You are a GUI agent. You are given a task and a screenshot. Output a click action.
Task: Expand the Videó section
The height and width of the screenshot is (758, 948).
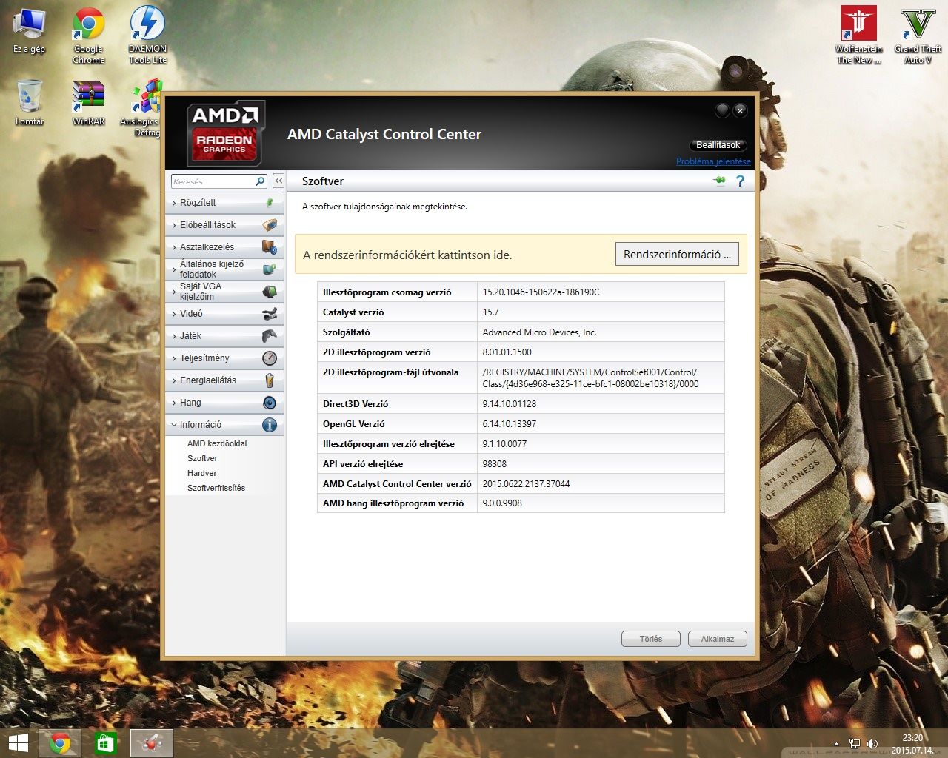click(224, 313)
